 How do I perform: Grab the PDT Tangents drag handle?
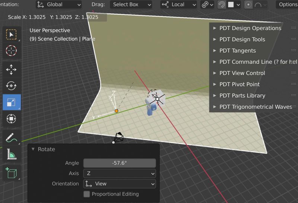294,51
